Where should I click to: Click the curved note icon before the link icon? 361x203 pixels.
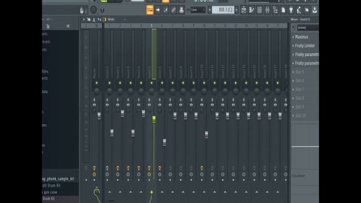165,10
